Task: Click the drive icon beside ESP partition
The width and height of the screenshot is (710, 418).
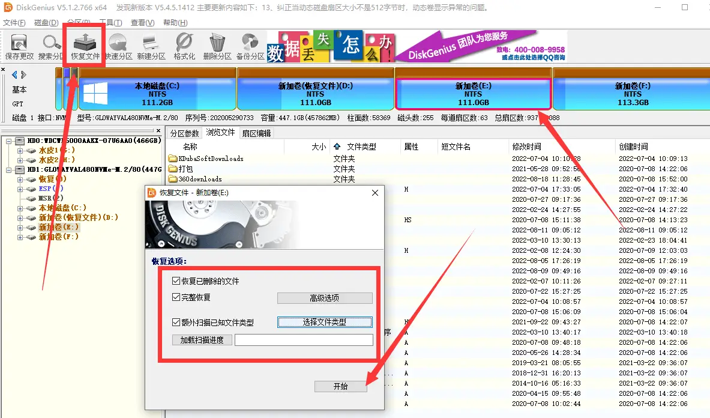Action: click(31, 189)
